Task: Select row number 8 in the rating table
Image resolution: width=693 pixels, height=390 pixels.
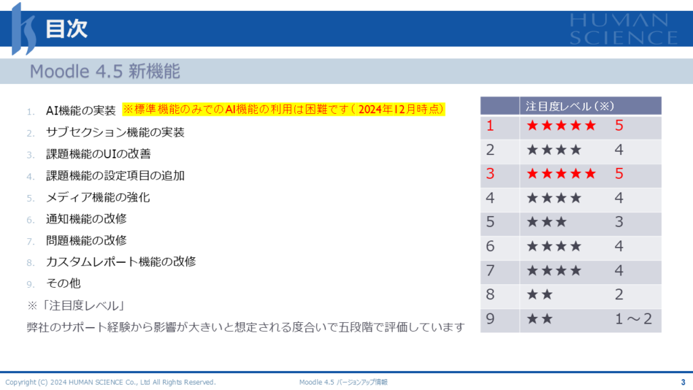Action: (490, 295)
